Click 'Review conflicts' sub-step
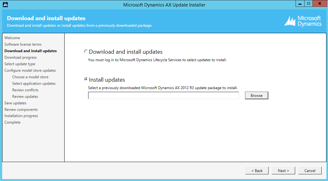 click(25, 90)
